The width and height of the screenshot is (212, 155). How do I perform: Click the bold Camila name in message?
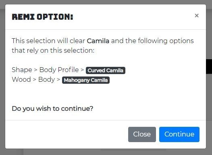(x=98, y=41)
